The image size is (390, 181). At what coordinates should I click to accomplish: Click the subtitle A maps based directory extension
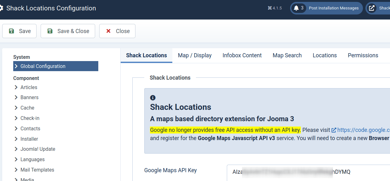(x=222, y=119)
